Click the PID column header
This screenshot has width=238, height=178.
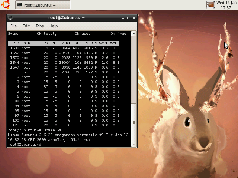pyautogui.click(x=16, y=43)
